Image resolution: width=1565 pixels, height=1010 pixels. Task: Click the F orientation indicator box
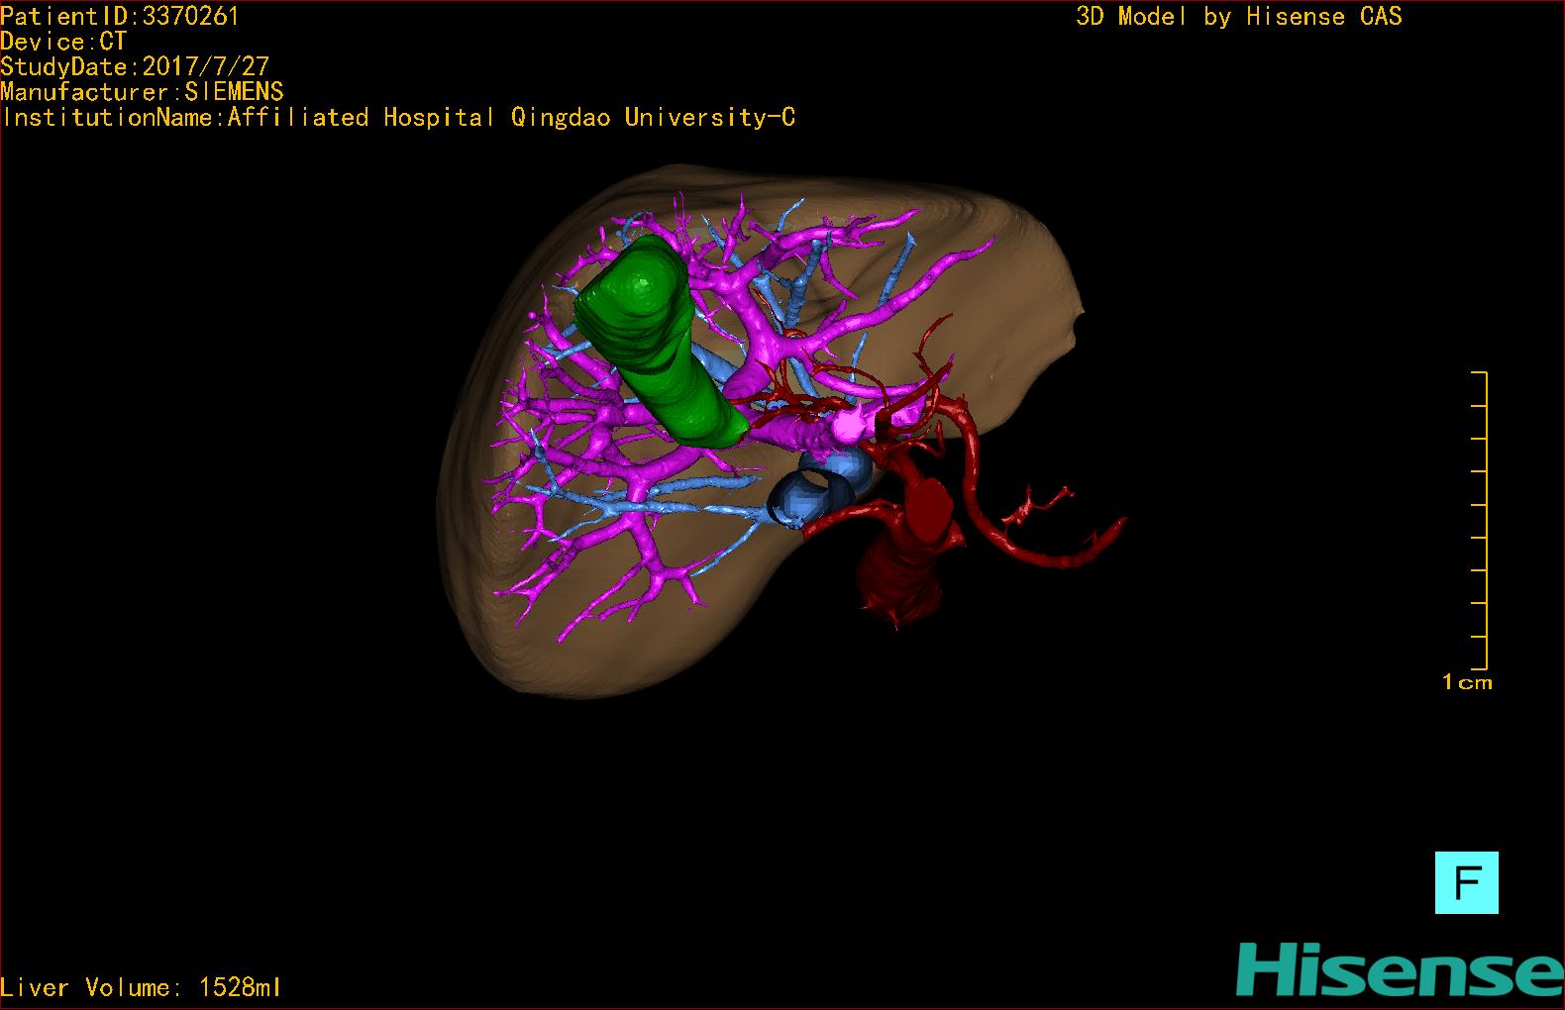coord(1466,882)
